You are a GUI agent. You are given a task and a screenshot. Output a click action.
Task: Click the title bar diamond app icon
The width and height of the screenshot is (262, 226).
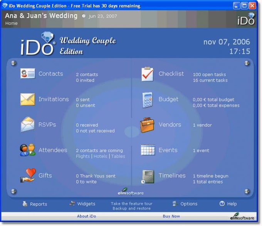(x=5, y=5)
